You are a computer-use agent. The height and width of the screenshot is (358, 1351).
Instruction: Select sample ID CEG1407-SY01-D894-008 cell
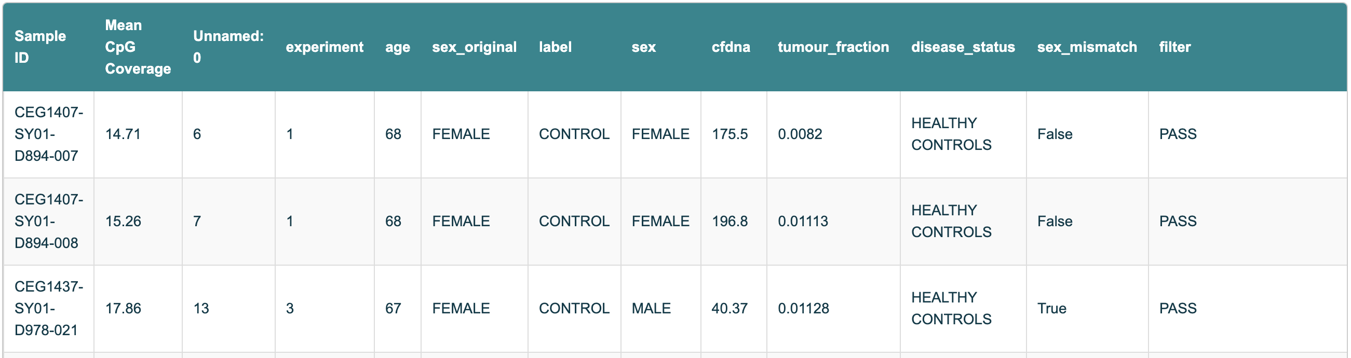pos(48,221)
